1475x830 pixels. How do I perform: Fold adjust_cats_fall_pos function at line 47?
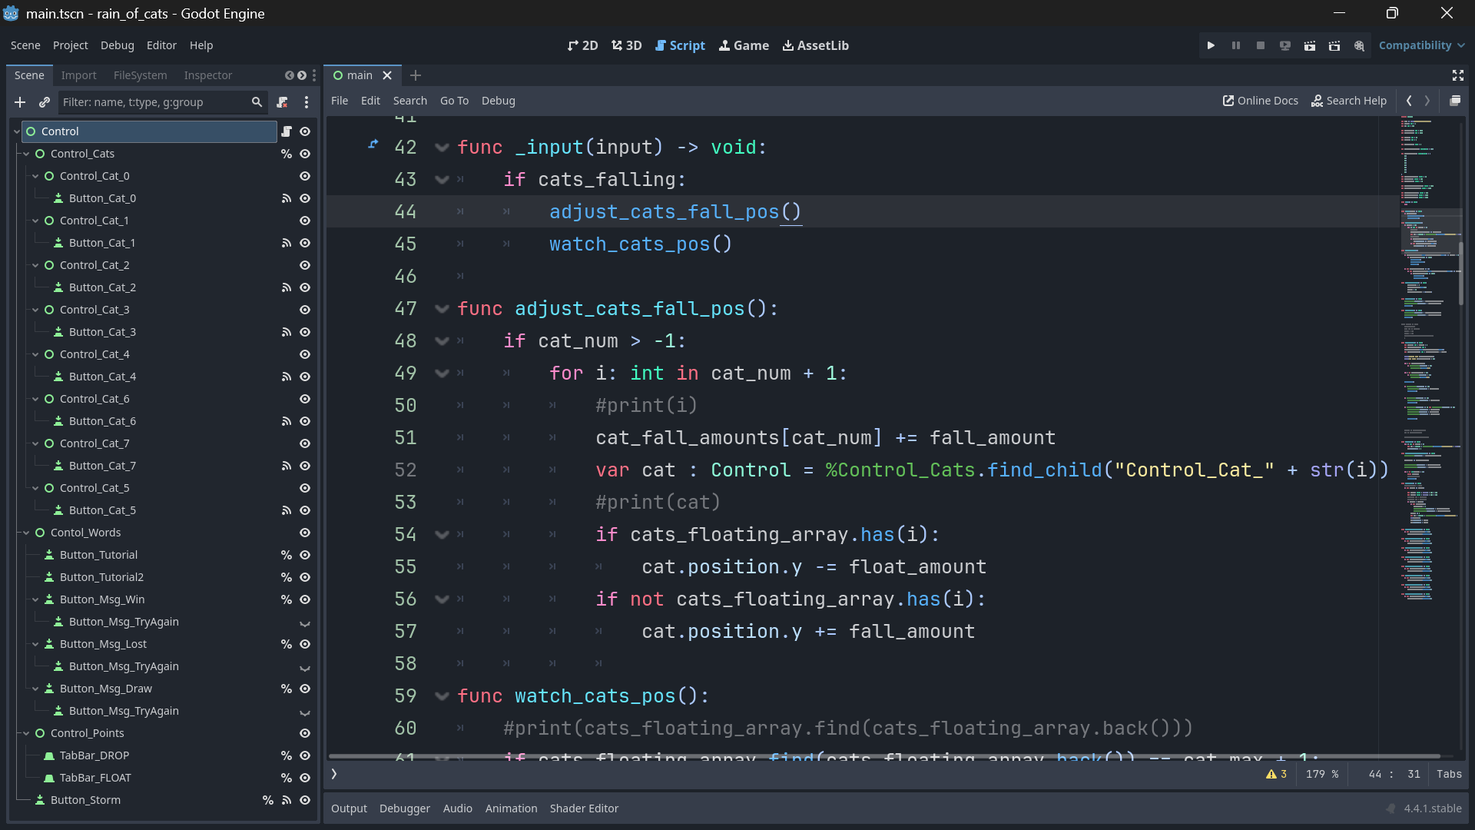pyautogui.click(x=442, y=309)
